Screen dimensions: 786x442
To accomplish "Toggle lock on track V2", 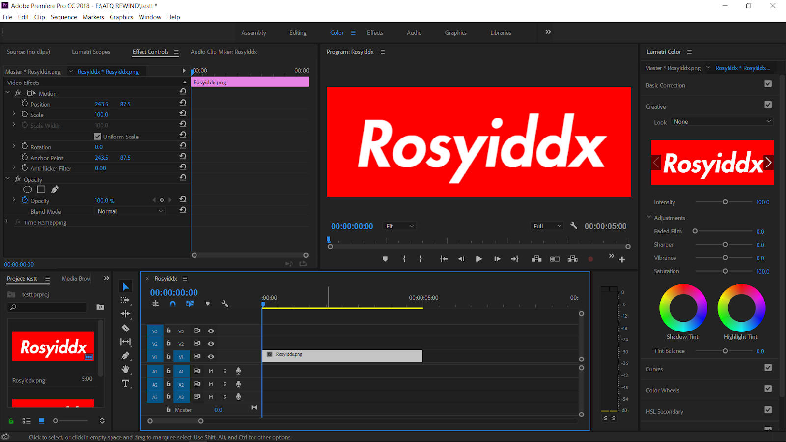I will click(168, 343).
